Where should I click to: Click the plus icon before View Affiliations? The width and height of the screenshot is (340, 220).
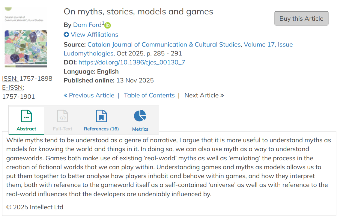[x=66, y=34]
